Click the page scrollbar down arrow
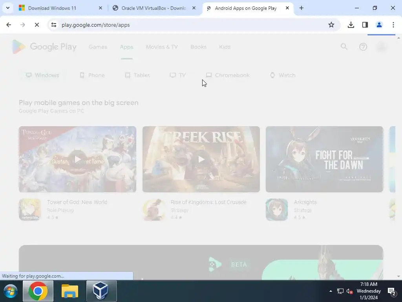402x302 pixels. pyautogui.click(x=398, y=276)
